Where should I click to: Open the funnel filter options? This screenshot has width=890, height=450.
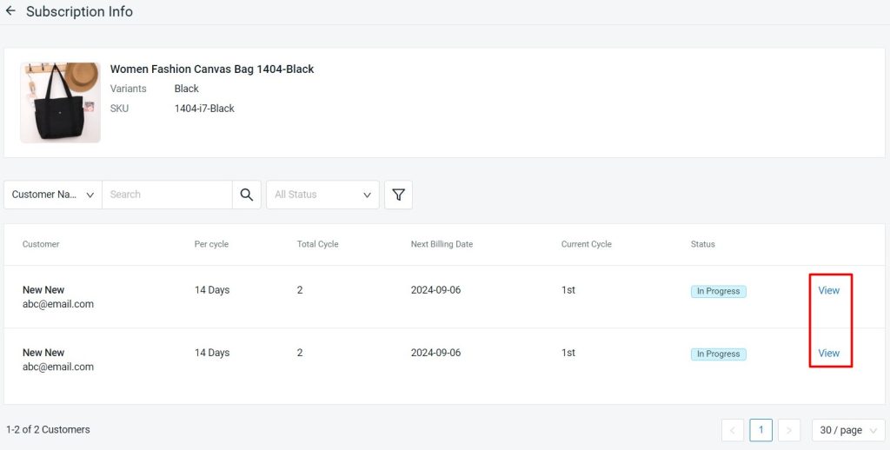[x=398, y=195]
